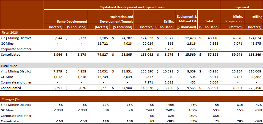Click the 168,249 consolidated expensed drilling value

tap(255, 55)
